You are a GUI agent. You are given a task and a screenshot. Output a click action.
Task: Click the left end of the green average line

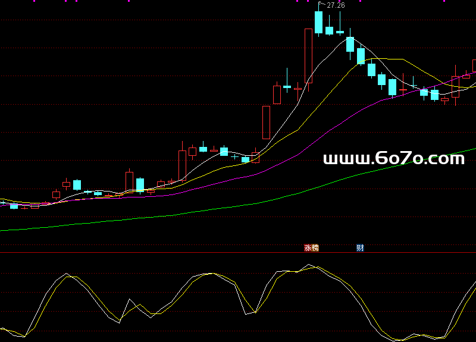(2, 229)
